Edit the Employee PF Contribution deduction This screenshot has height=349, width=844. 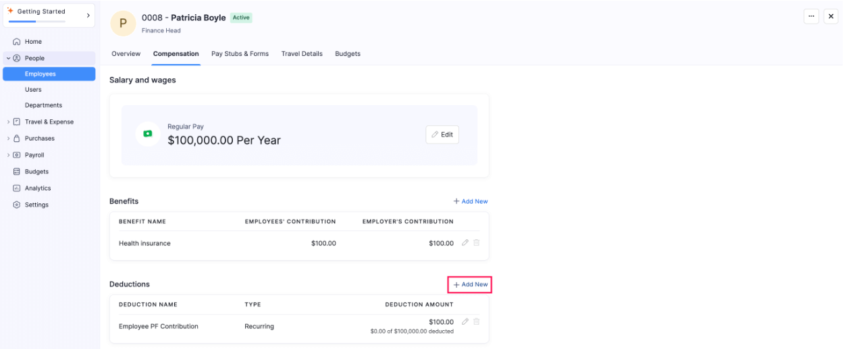[x=465, y=322]
